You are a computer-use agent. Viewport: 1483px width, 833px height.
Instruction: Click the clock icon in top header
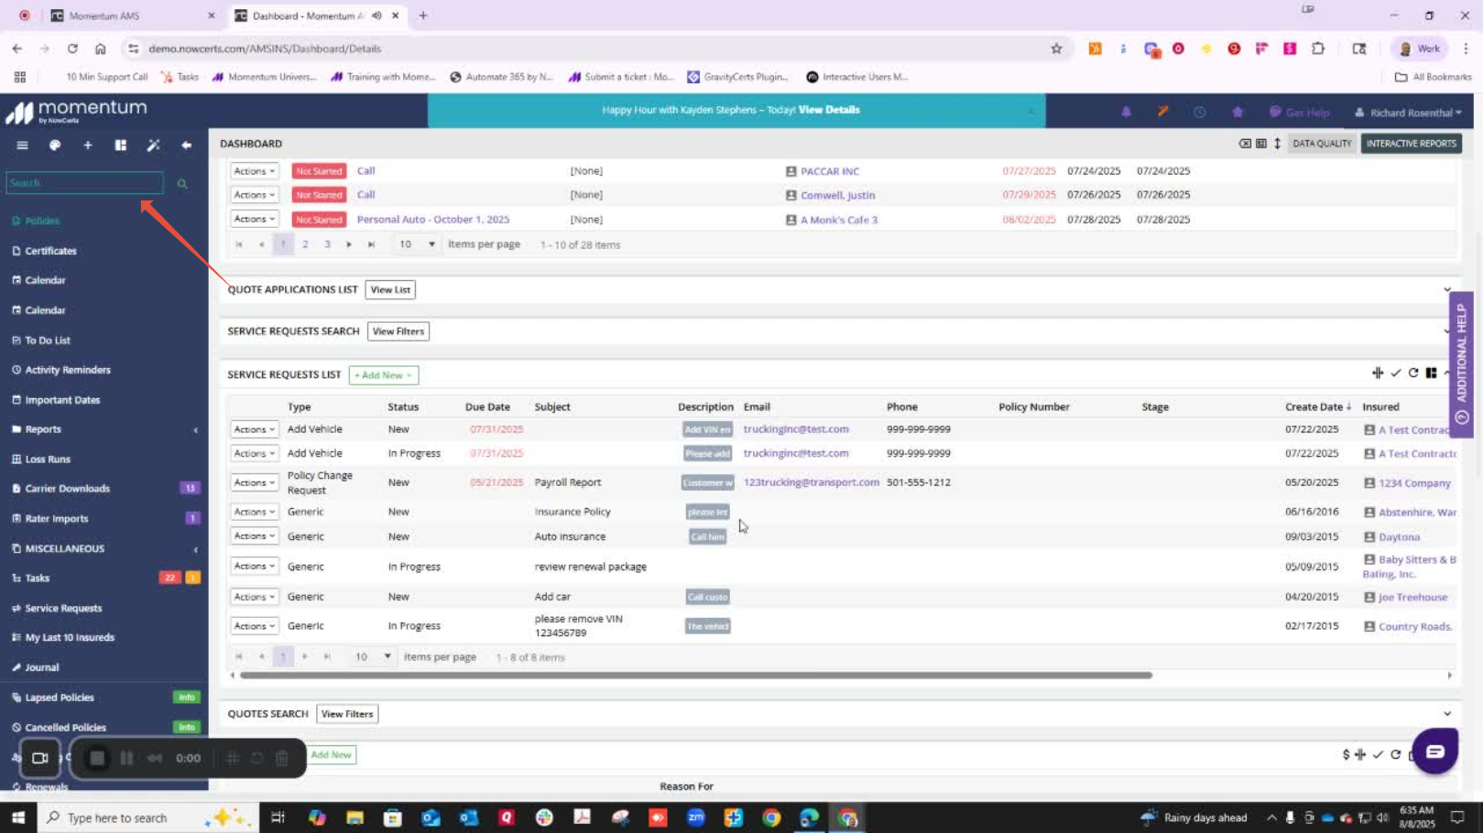tap(1199, 112)
